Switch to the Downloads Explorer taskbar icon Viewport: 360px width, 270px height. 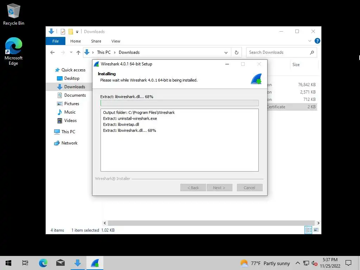point(78,263)
